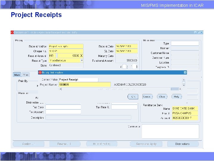
Task: Open the Receipt Type dropdown
Action: click(x=82, y=60)
